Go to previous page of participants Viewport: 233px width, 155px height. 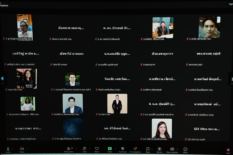click(2, 78)
